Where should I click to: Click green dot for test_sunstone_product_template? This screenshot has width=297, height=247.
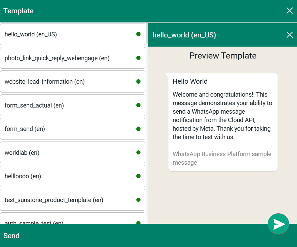click(x=138, y=200)
